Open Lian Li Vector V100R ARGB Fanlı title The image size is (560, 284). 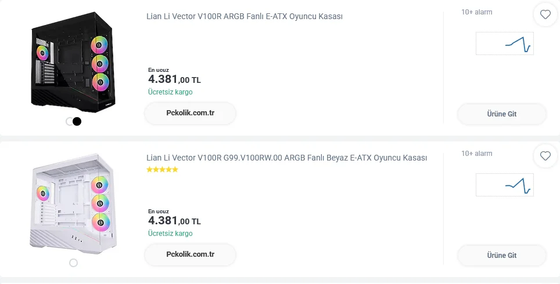(245, 16)
